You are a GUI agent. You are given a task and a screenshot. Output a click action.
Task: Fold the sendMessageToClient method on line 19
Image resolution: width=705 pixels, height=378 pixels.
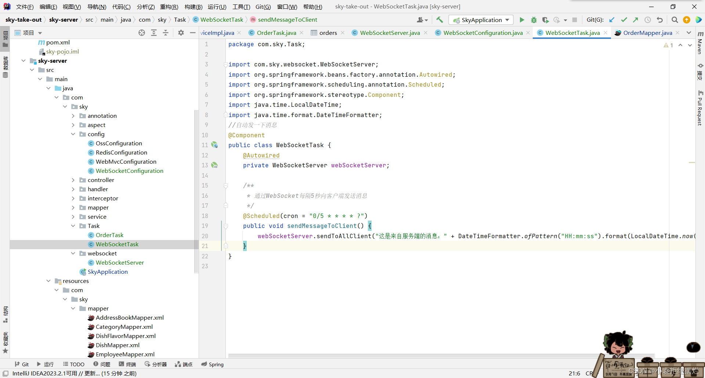pyautogui.click(x=226, y=226)
